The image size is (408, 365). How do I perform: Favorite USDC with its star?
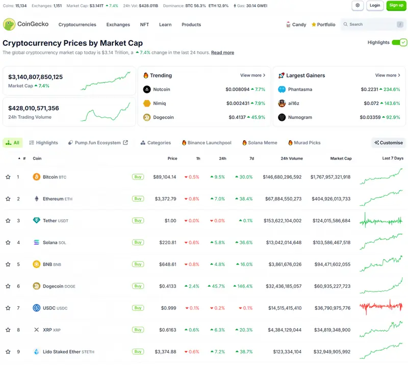click(x=8, y=308)
